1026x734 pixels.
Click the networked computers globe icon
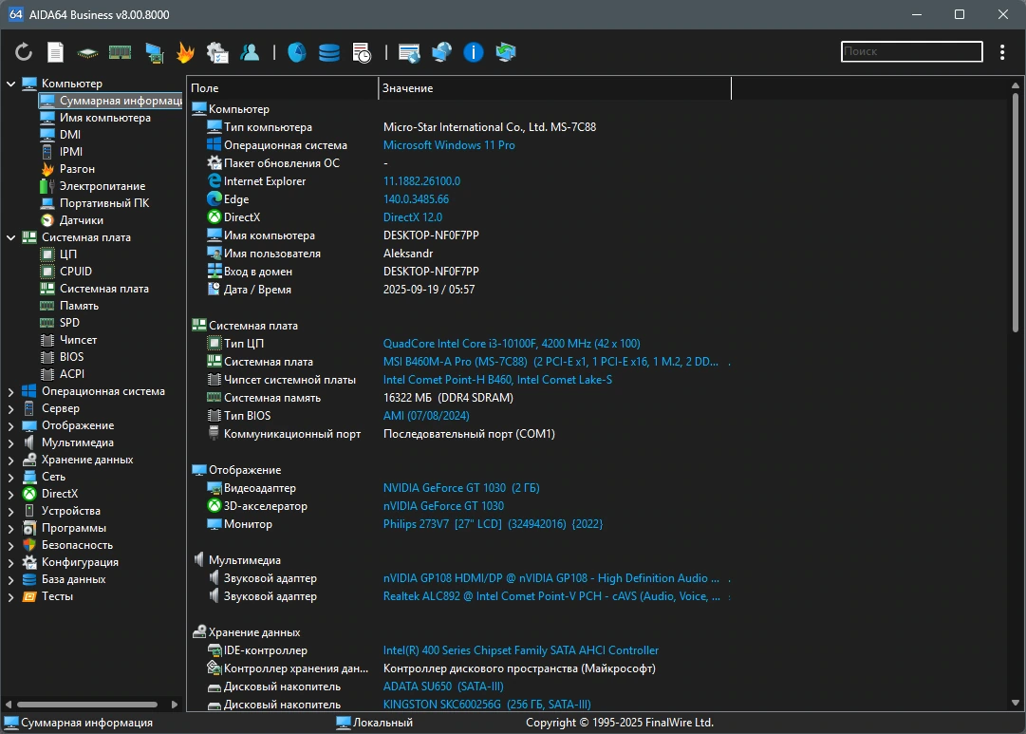click(x=441, y=51)
